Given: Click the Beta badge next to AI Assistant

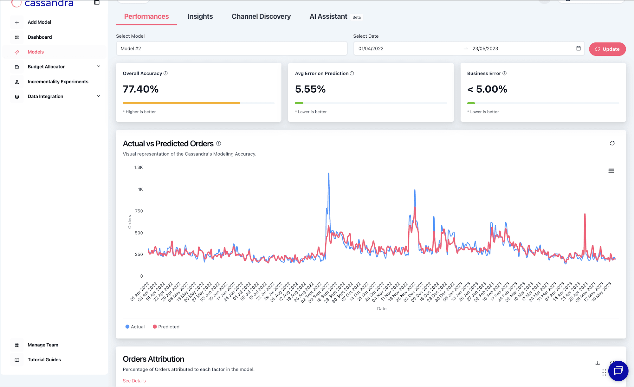Looking at the screenshot, I should pyautogui.click(x=357, y=17).
